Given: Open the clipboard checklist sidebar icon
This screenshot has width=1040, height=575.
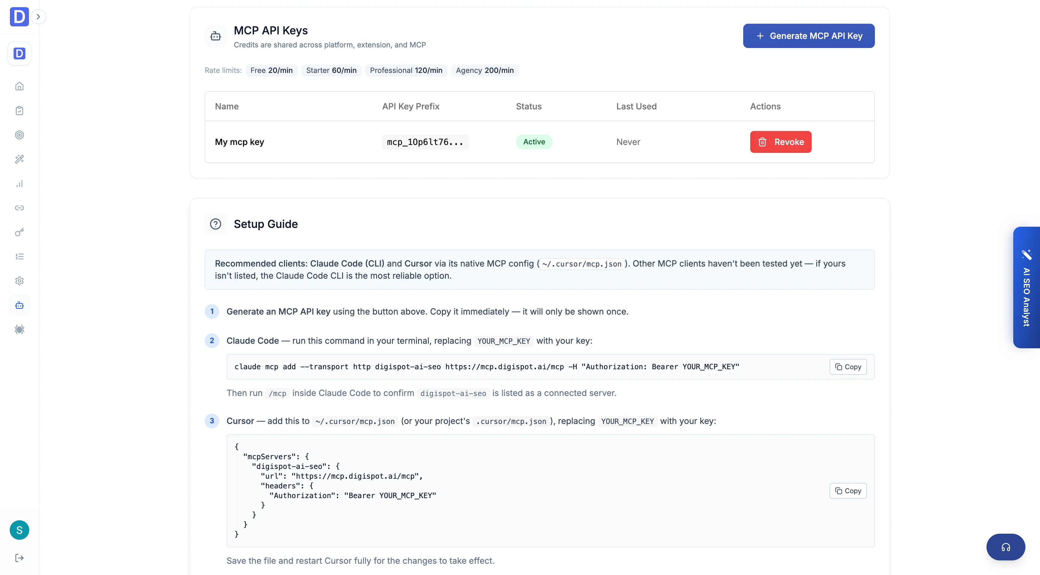Looking at the screenshot, I should tap(19, 111).
